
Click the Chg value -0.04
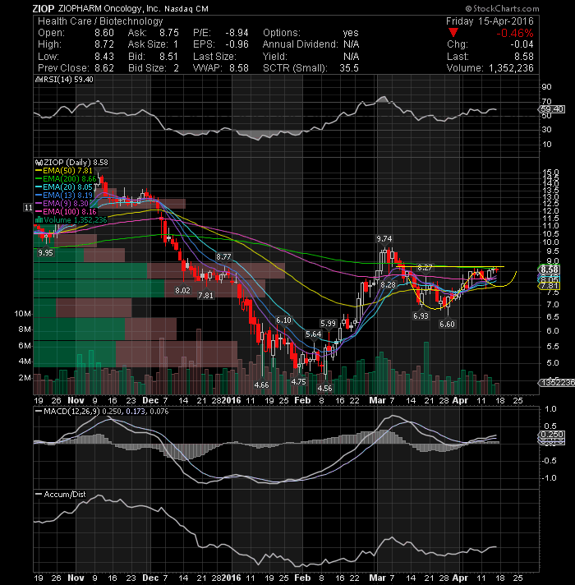(522, 44)
